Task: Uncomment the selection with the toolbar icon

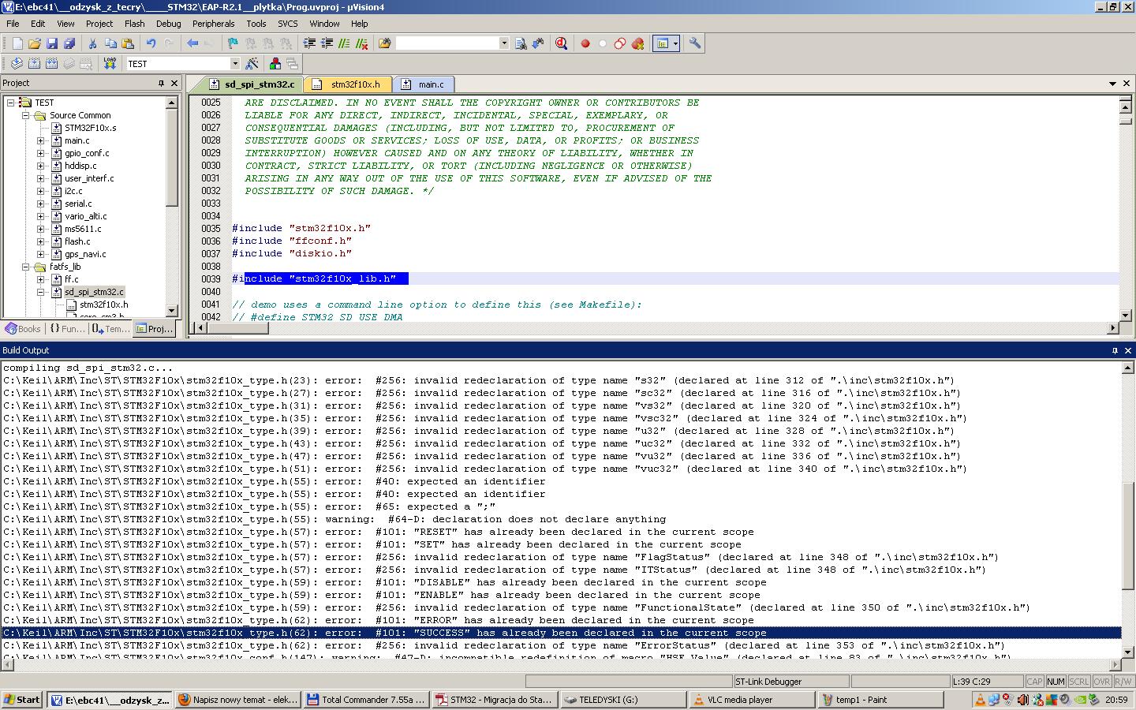Action: click(x=361, y=43)
